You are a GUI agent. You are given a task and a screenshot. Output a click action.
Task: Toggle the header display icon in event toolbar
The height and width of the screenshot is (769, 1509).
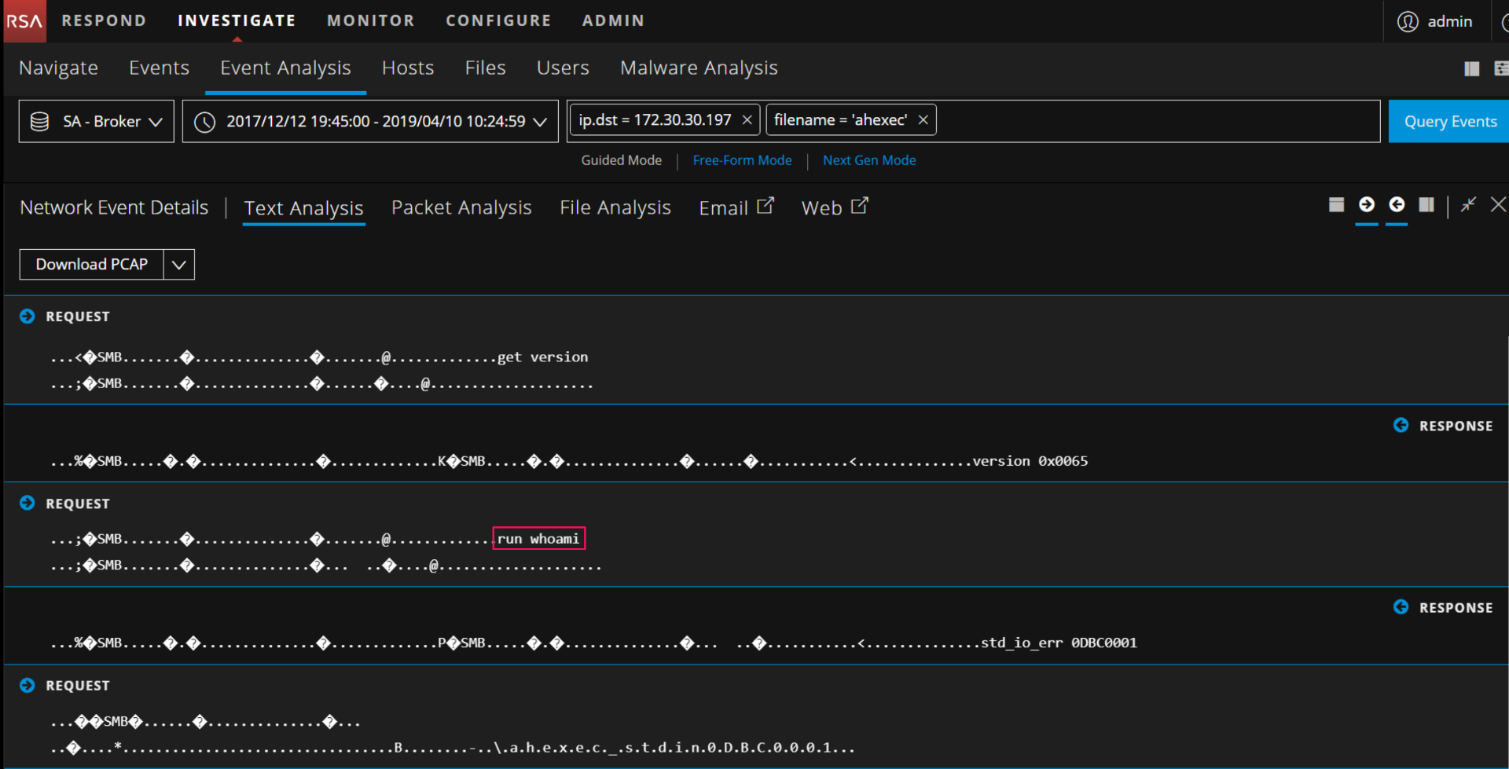click(x=1336, y=205)
